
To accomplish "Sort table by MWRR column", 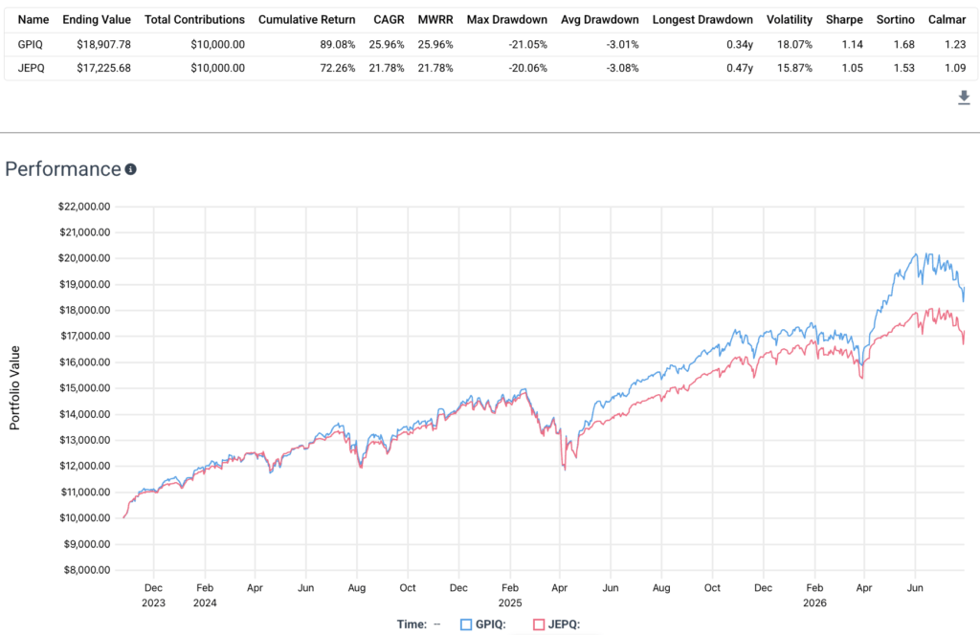I will (x=435, y=19).
